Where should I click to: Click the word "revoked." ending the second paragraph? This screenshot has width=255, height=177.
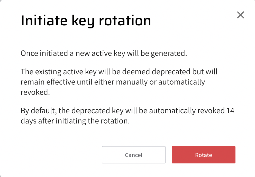tap(35, 92)
